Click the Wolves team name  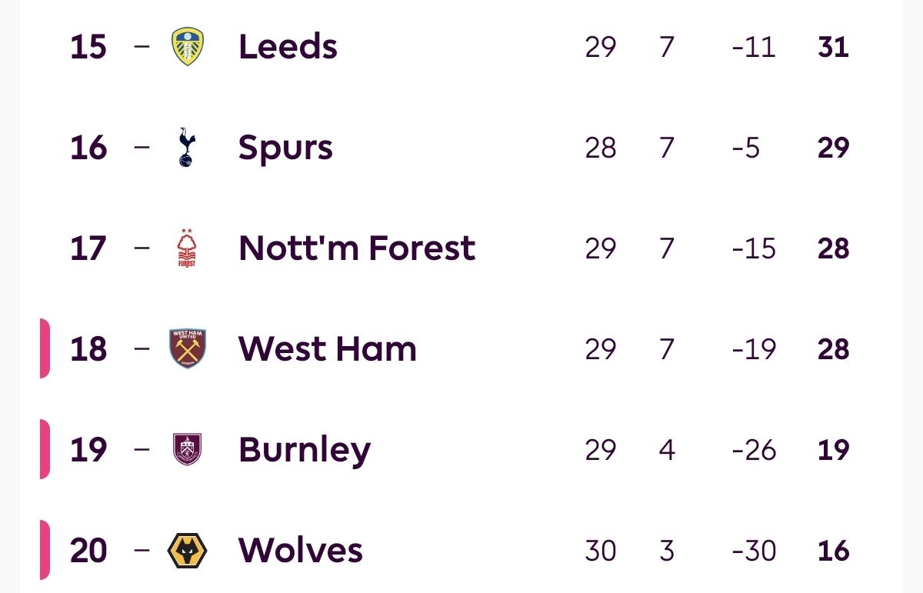(300, 551)
